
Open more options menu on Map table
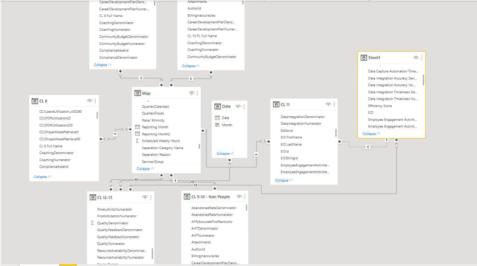tap(197, 93)
